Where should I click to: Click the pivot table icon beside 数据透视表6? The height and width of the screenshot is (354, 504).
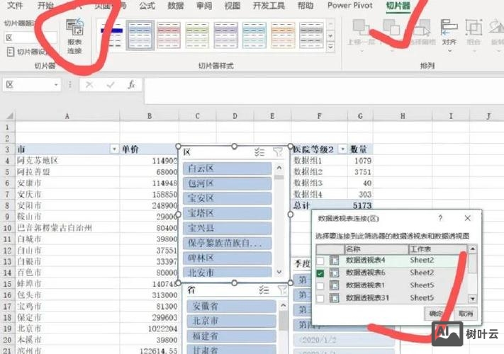click(335, 273)
